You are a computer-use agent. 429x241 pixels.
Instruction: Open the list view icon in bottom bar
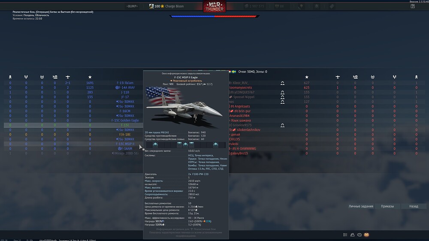coord(345,235)
